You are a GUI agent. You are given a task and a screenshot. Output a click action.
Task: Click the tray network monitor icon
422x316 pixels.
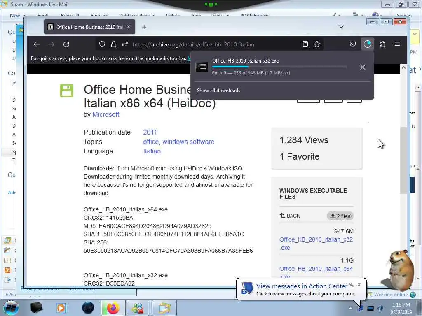coord(370,308)
